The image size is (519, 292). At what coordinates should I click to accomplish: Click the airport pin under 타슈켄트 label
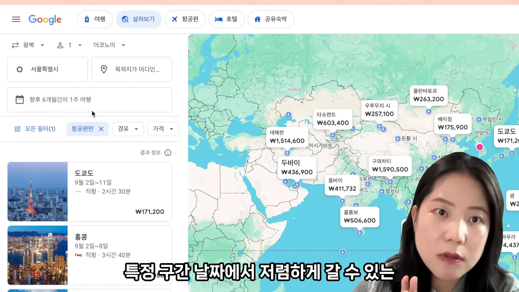click(x=333, y=135)
